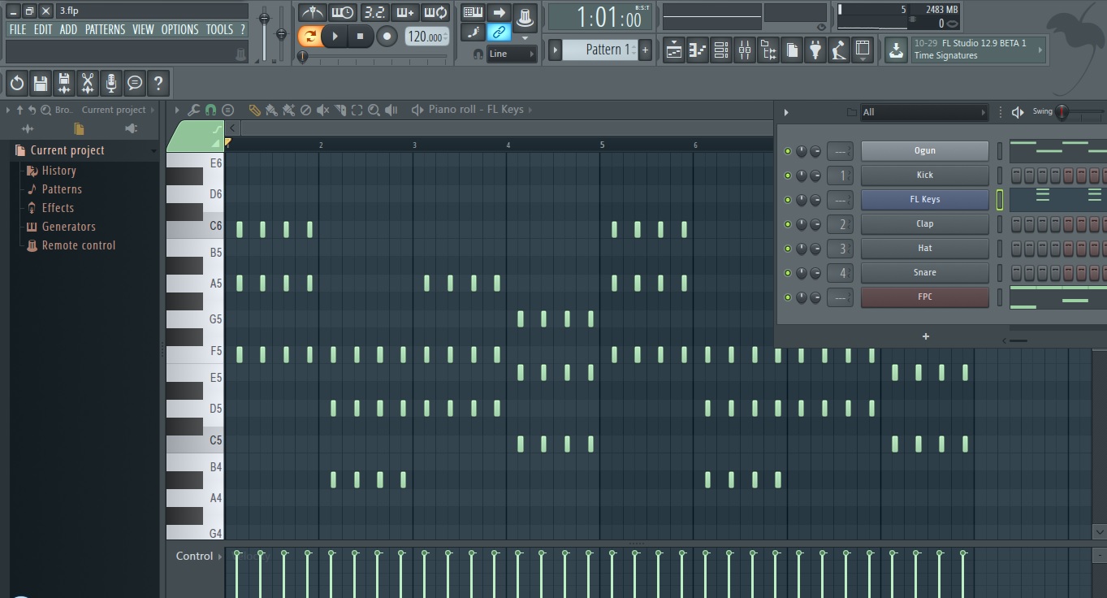Select the piano roll mute tool
This screenshot has width=1107, height=598.
pos(322,110)
